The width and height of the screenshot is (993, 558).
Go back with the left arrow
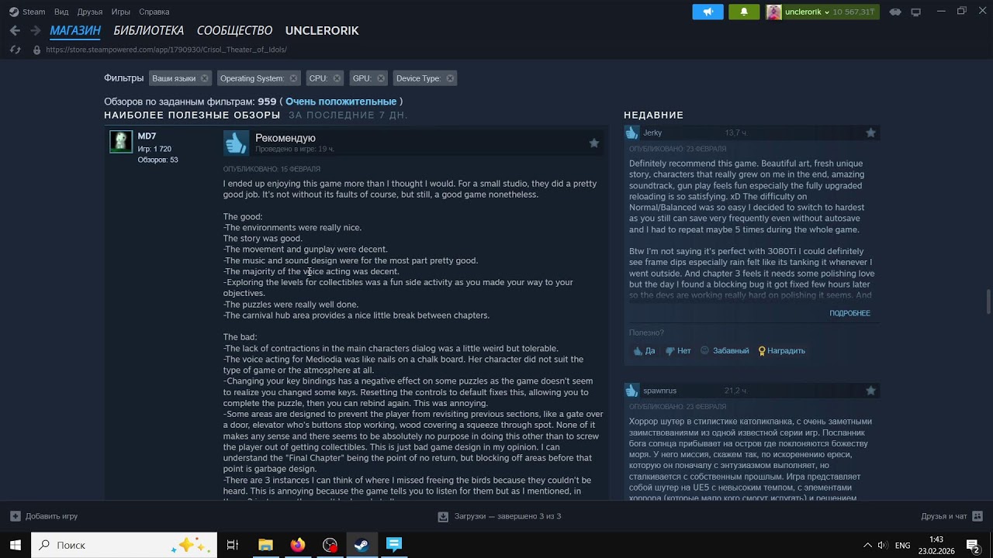(15, 30)
